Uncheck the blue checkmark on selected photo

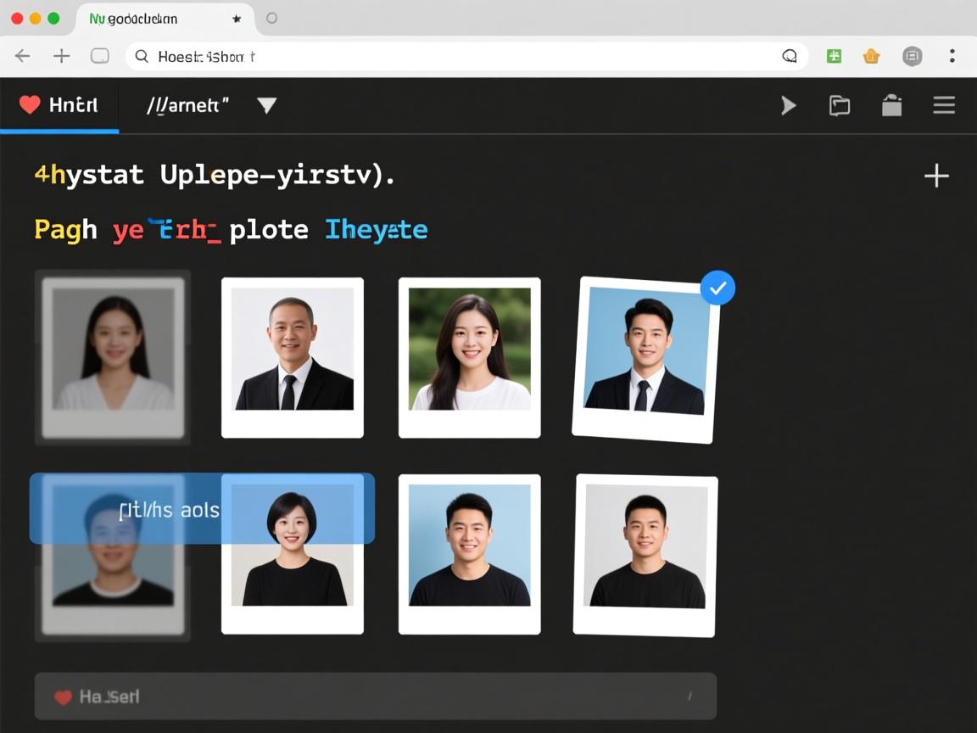(x=717, y=288)
